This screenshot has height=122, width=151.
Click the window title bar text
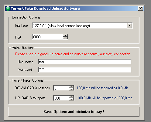click(45, 8)
